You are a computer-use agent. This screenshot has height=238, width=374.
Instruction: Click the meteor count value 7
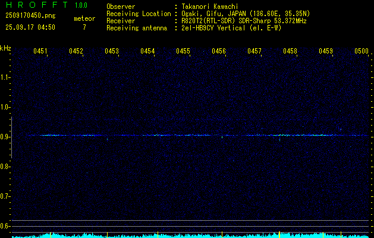84,27
